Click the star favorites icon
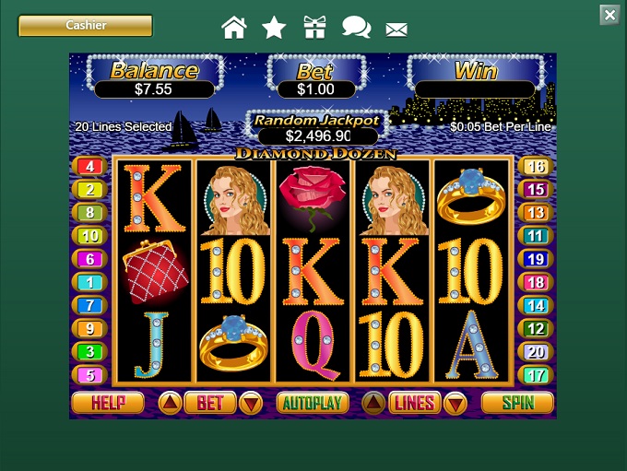 tap(274, 28)
